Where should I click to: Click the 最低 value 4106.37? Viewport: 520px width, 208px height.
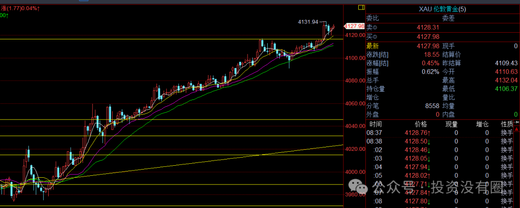507,88
